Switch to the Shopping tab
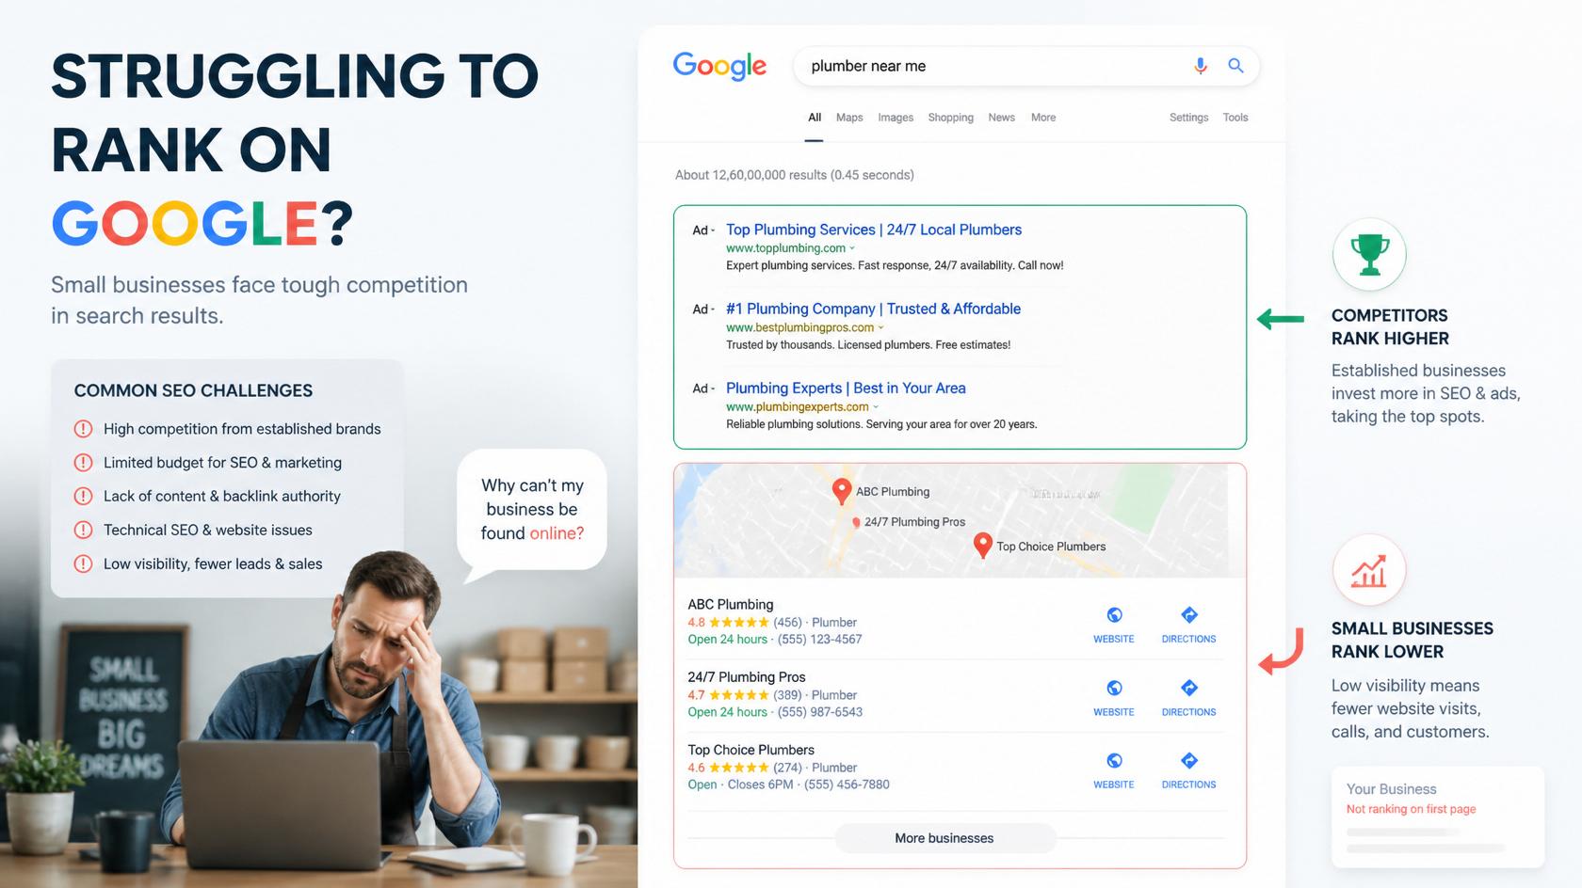Image resolution: width=1582 pixels, height=888 pixels. tap(951, 118)
